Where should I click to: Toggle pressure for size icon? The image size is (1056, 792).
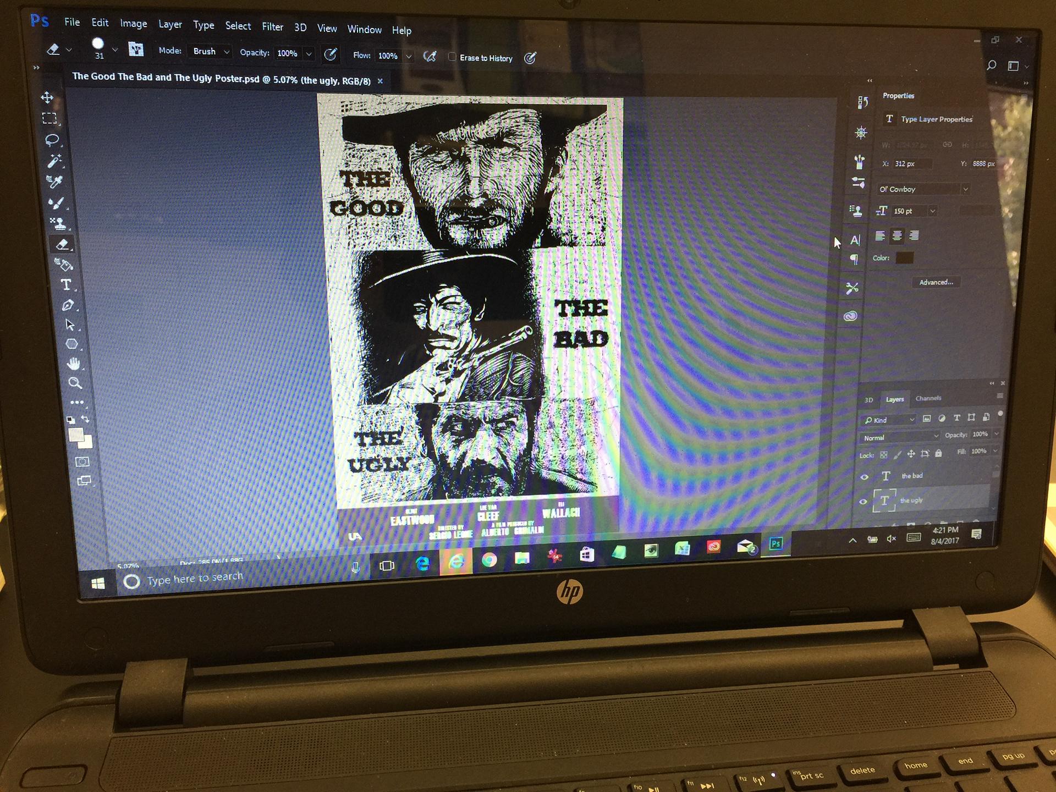pyautogui.click(x=530, y=58)
